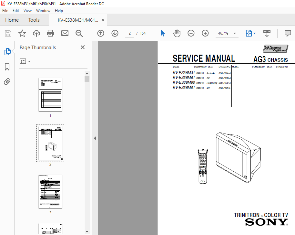Click the AG3 CHASSIS text
Screen dimensions: 295x235
[270, 59]
